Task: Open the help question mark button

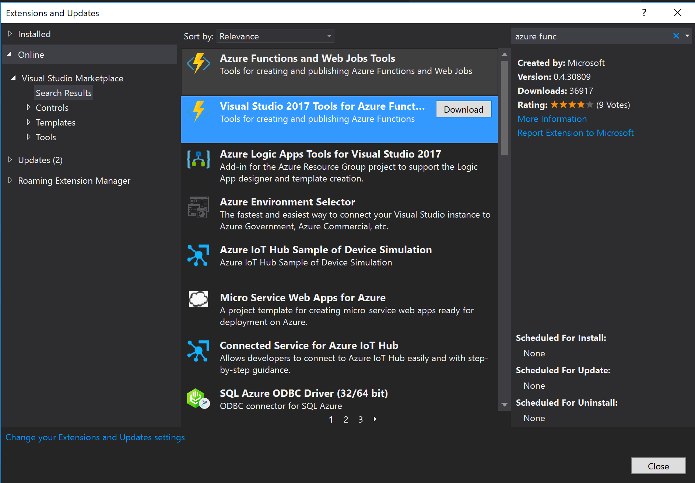Action: click(x=644, y=13)
